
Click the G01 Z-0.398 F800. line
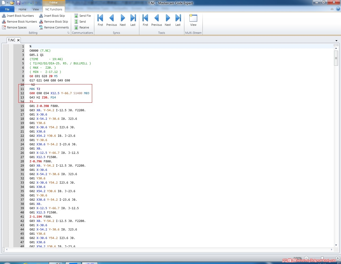point(44,106)
